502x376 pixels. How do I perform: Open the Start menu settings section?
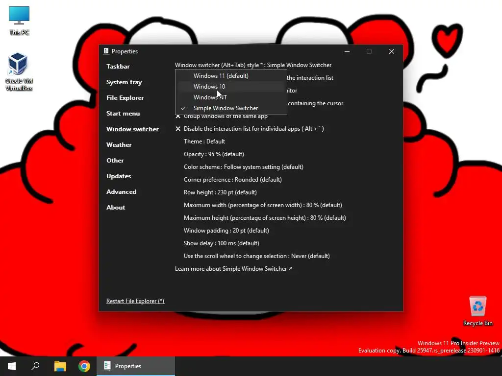coord(123,114)
